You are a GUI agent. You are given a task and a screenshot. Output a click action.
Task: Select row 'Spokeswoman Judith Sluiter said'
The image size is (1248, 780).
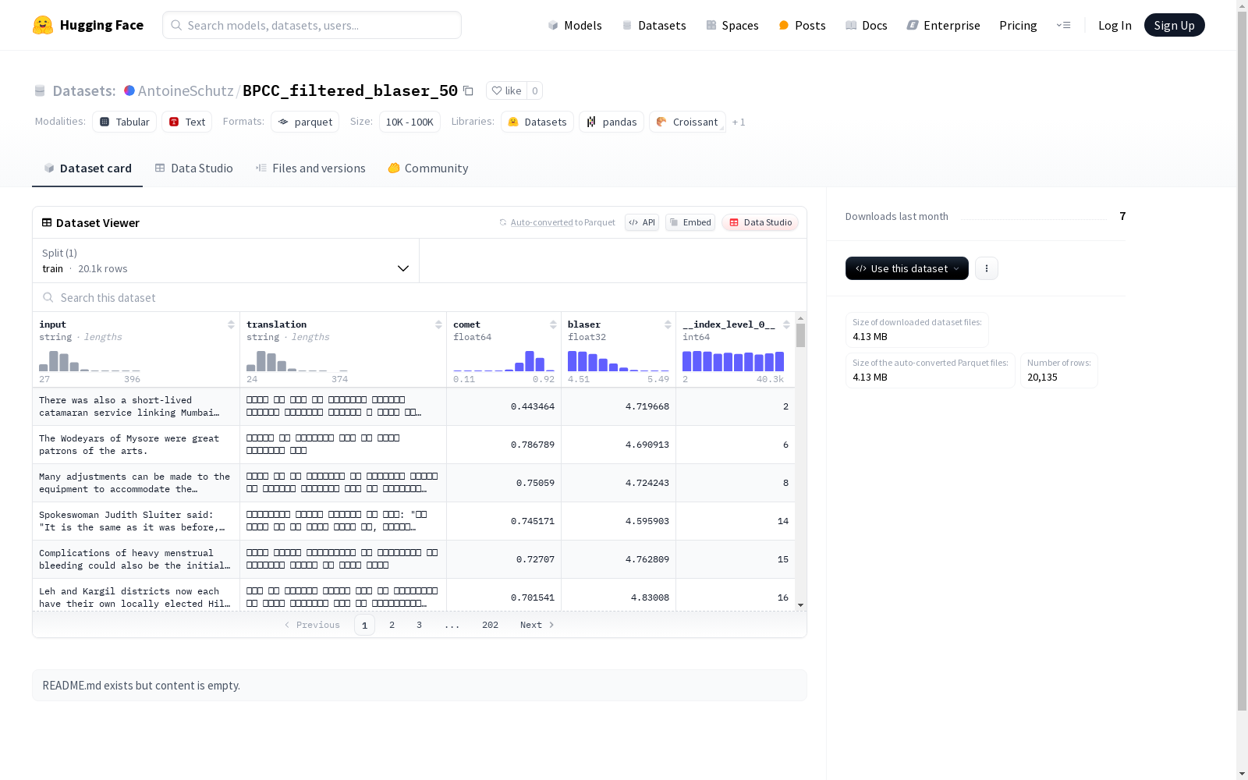click(413, 521)
